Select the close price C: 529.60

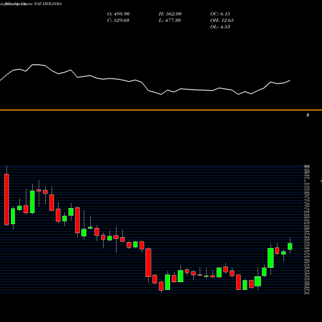coord(118,20)
